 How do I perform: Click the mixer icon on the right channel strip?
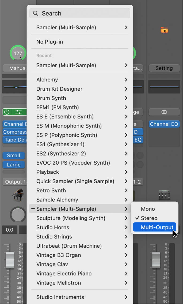click(164, 195)
